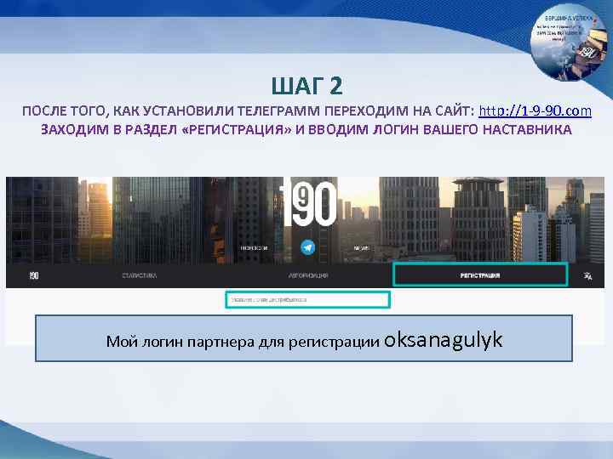
Task: Click the blue Telegram icon
Action: 307,247
